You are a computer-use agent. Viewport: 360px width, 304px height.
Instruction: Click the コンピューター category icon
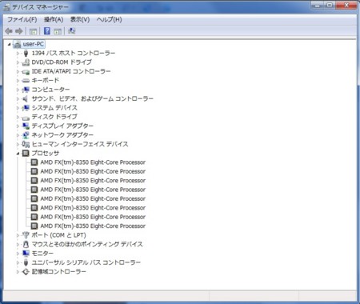(x=26, y=90)
